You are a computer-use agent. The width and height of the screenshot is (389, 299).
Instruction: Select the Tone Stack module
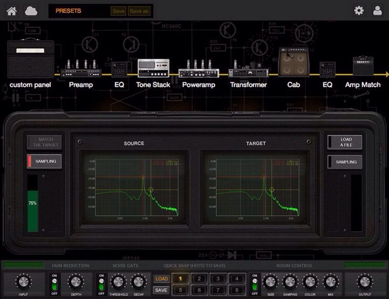(x=154, y=68)
